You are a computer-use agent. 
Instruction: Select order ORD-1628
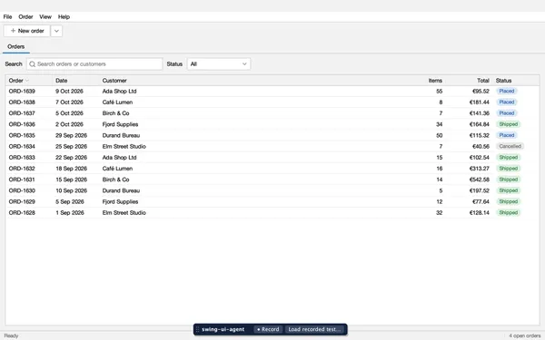tap(272, 213)
